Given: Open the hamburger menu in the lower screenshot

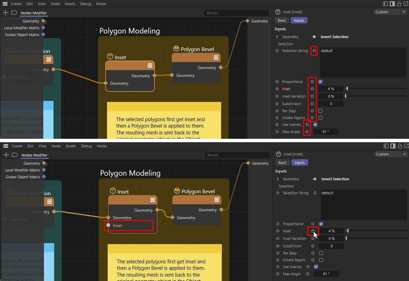Looking at the screenshot, I should pyautogui.click(x=6, y=146).
